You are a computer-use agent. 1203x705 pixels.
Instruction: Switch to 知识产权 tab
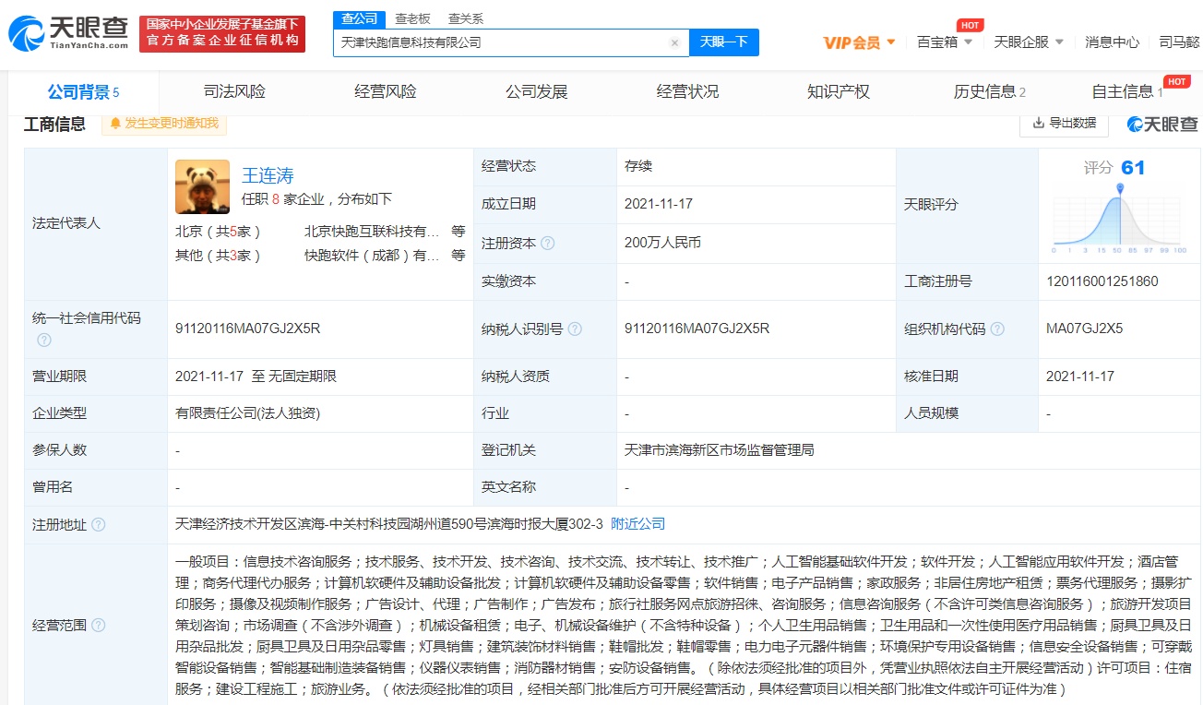tap(839, 91)
